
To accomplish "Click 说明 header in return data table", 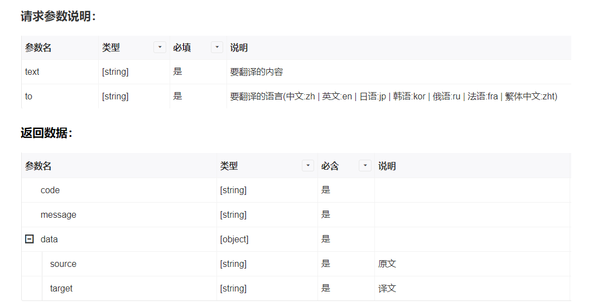I will (387, 166).
